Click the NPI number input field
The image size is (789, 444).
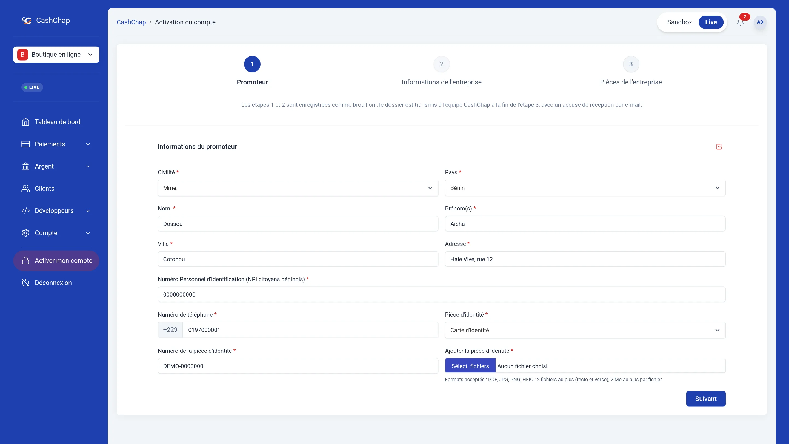pos(441,294)
